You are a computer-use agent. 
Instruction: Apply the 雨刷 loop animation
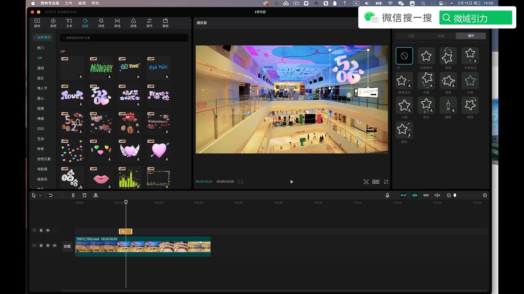pyautogui.click(x=448, y=56)
